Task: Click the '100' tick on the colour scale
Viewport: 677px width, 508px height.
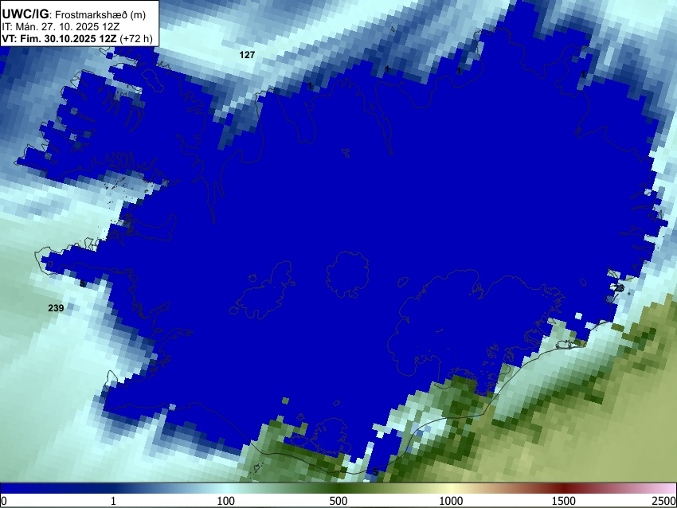Action: click(226, 501)
